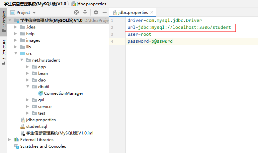The height and width of the screenshot is (153, 258).
Task: Click the .iml module file icon
Action: 23,133
